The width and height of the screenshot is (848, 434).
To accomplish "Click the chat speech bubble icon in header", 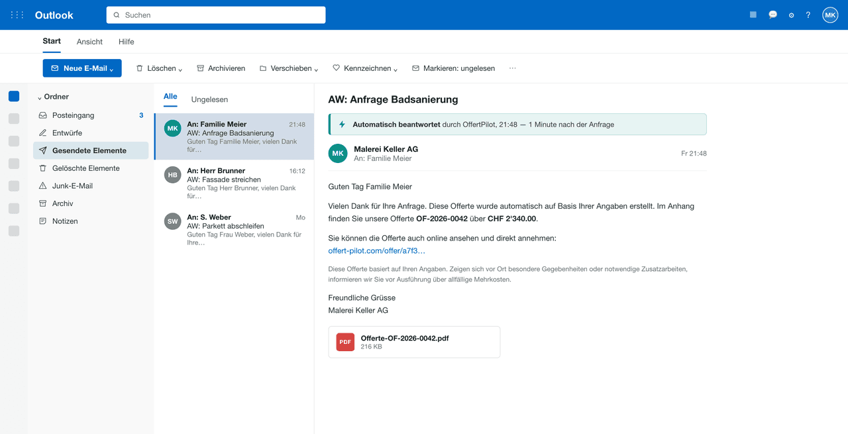I will tap(772, 15).
